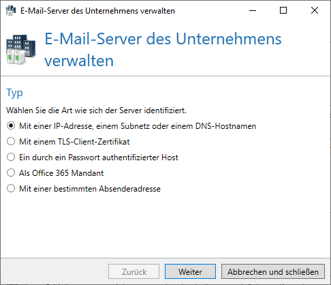Click the 'Mit einem TLS-Client-Zertifikat' label text

[74, 142]
